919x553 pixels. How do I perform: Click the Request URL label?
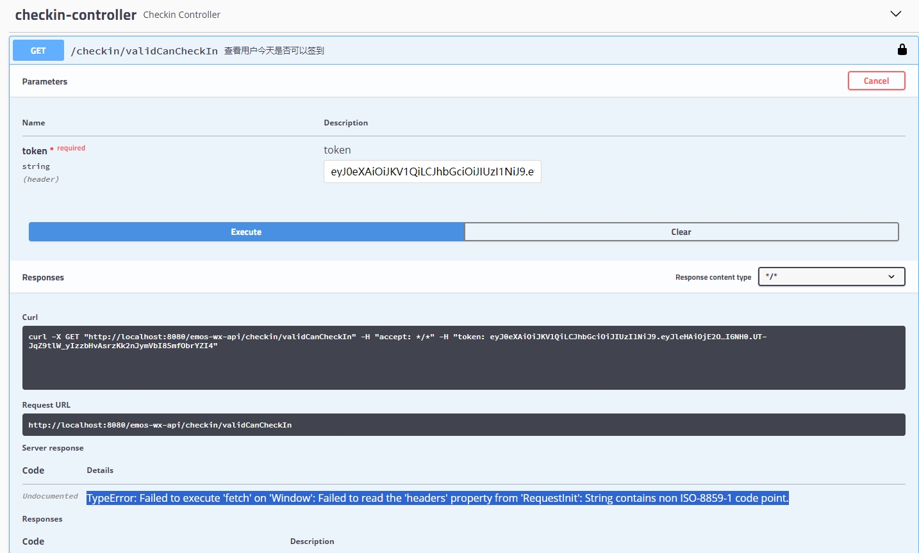(46, 405)
